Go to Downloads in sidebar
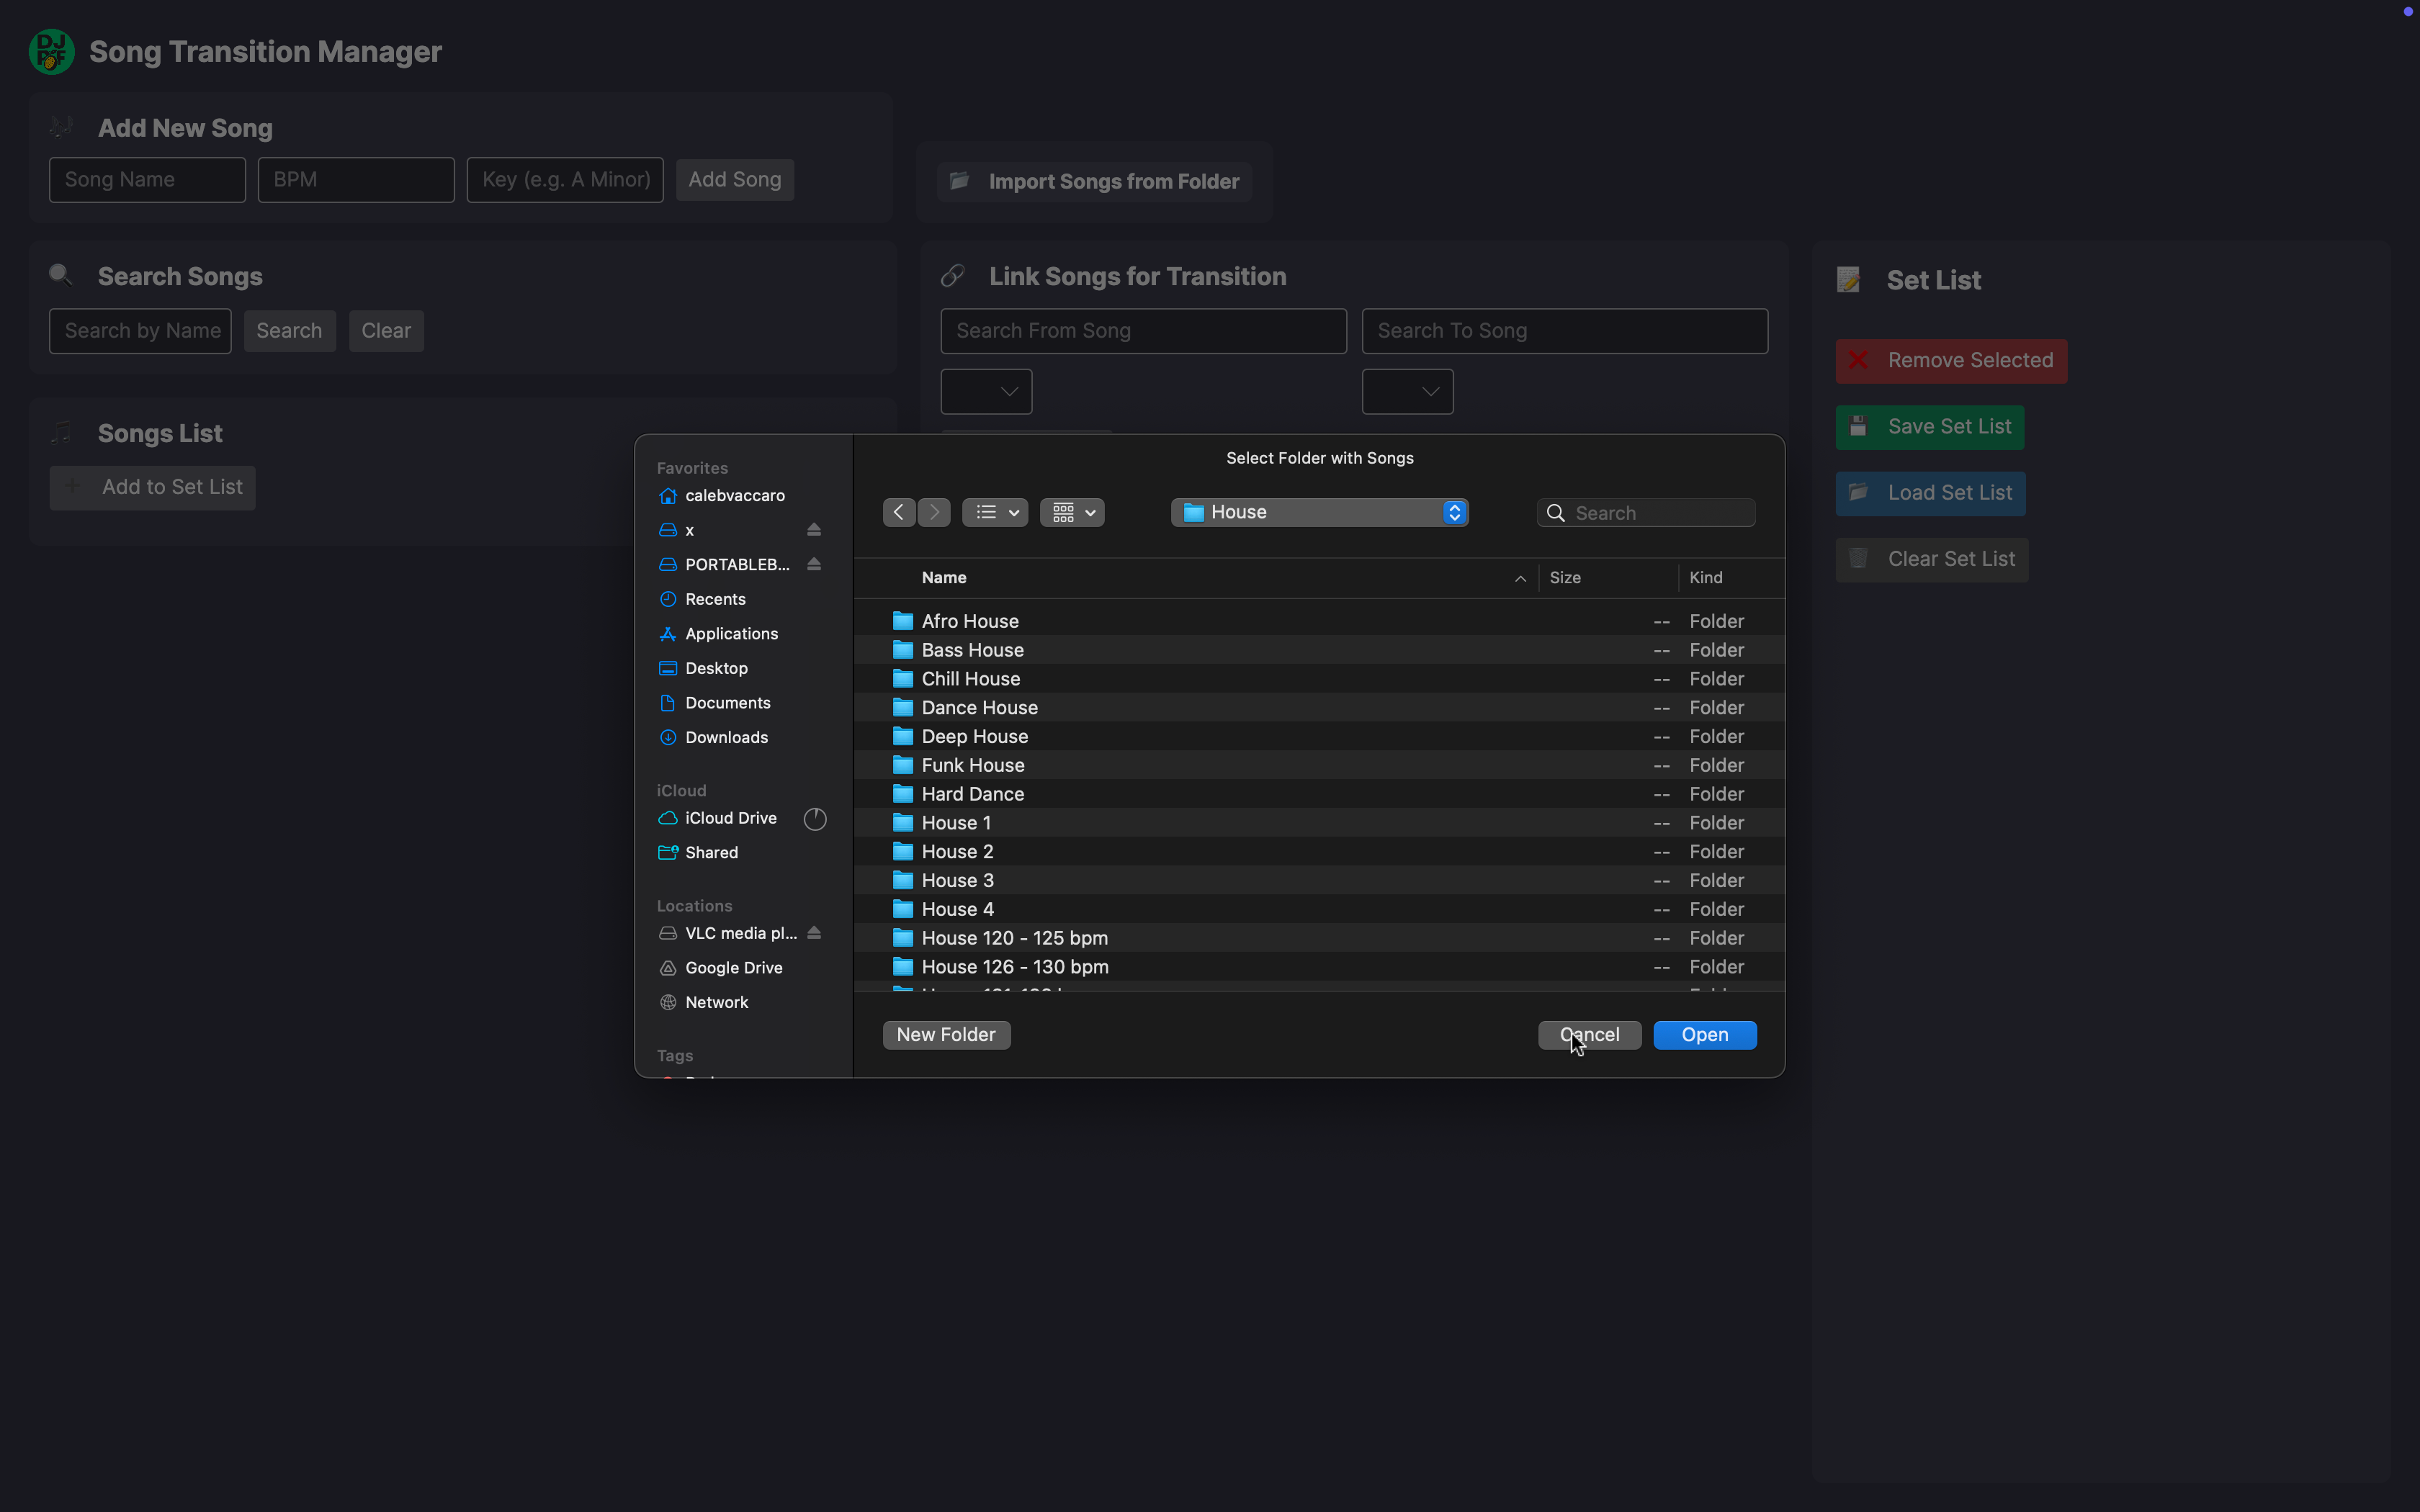The height and width of the screenshot is (1512, 2420). pyautogui.click(x=726, y=738)
